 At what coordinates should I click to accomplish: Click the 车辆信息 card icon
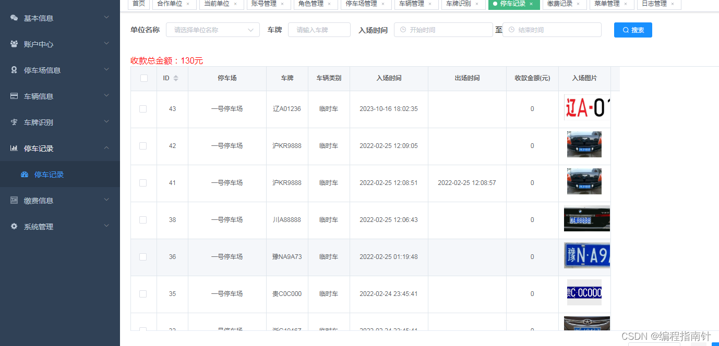click(x=14, y=96)
